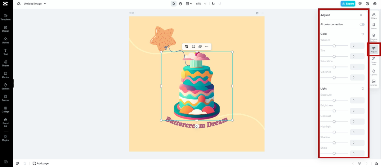Toggle AI color correction switch
Viewport: 381px width, 167px height.
click(x=362, y=24)
